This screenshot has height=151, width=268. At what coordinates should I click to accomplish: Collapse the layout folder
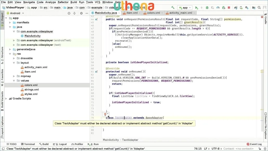tap(14, 63)
